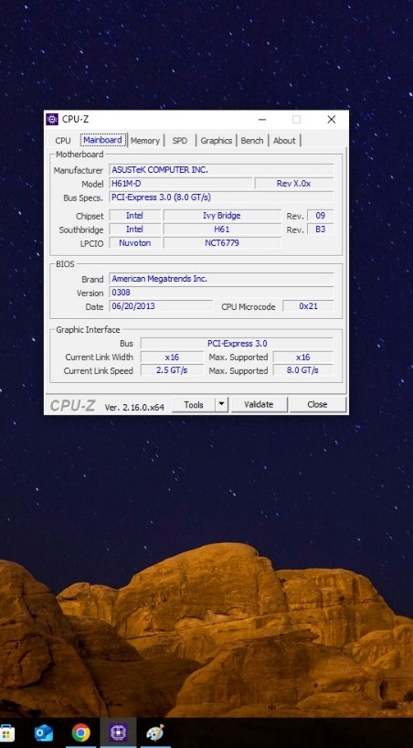Open the SPD tab
This screenshot has width=413, height=748.
coord(180,141)
